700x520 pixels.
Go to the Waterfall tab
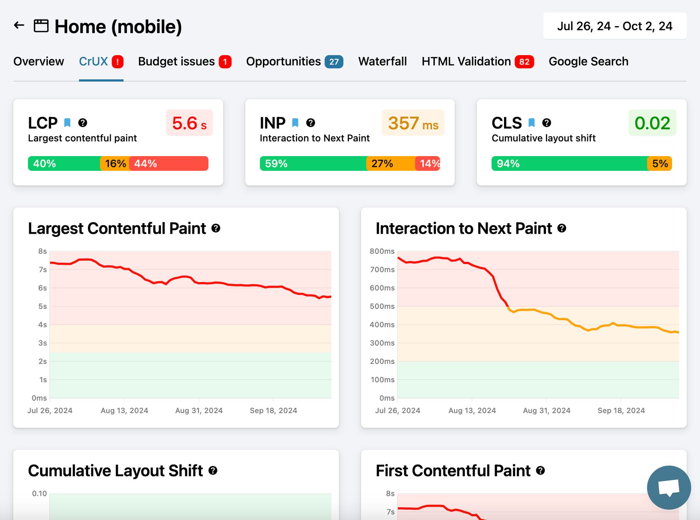pos(382,61)
